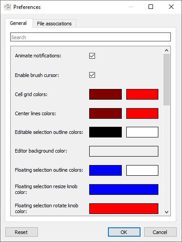Click the app icon in title bar
The width and height of the screenshot is (182, 242).
coord(8,7)
